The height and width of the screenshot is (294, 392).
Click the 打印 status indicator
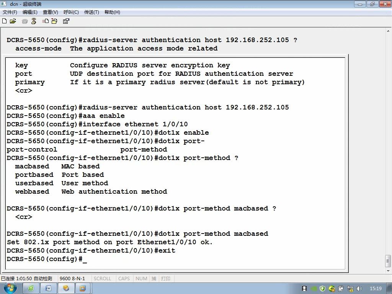[x=165, y=279]
